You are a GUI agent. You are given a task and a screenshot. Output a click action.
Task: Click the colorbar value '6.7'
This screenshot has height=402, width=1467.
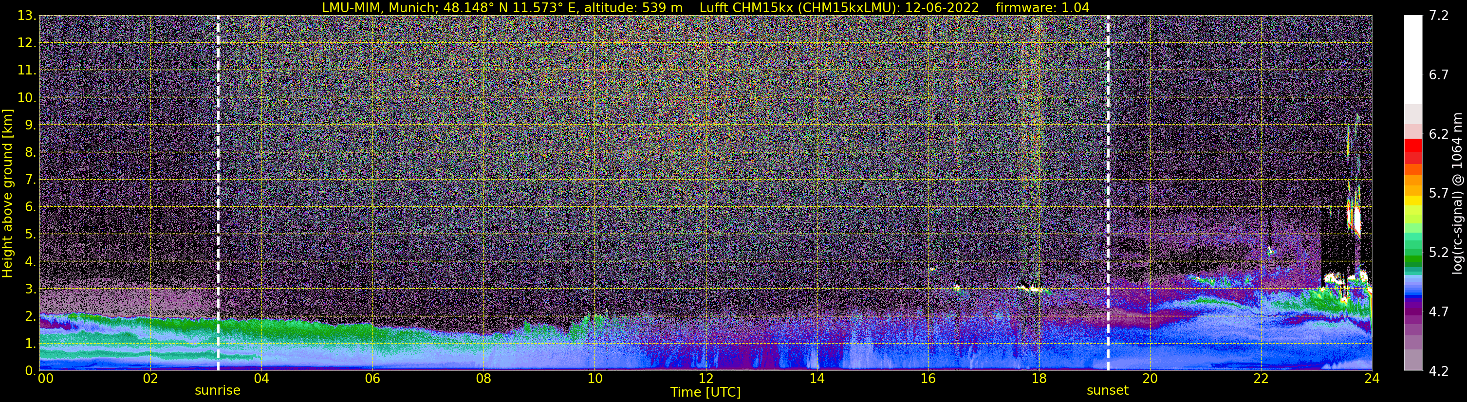tap(1439, 75)
